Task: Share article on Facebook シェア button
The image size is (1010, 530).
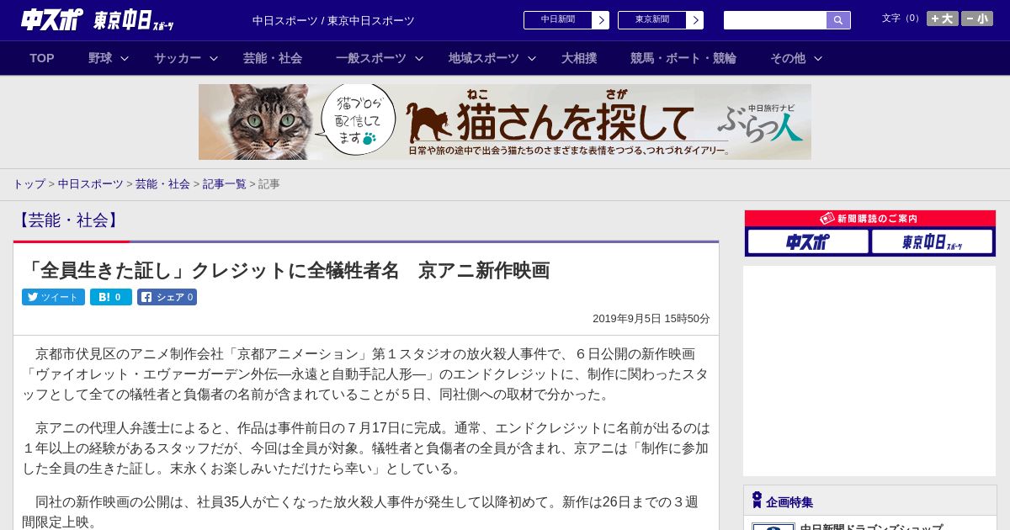Action: tap(167, 297)
